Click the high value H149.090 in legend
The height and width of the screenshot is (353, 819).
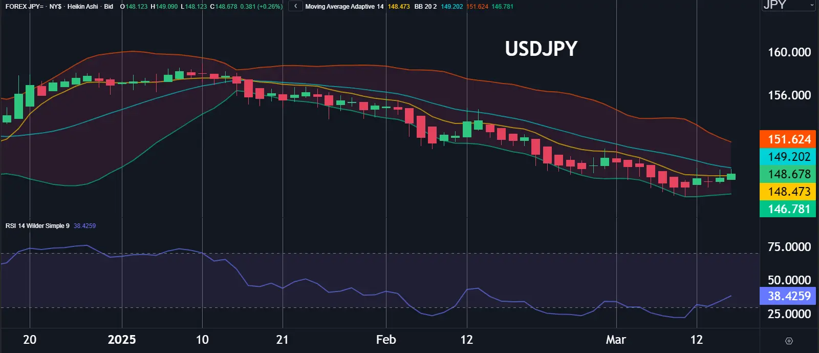point(164,7)
